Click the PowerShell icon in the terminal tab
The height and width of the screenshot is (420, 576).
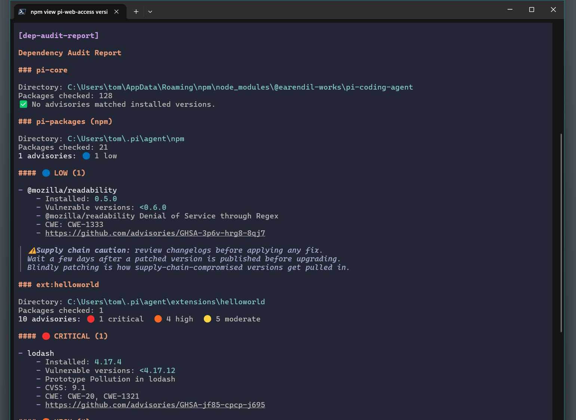tap(22, 12)
